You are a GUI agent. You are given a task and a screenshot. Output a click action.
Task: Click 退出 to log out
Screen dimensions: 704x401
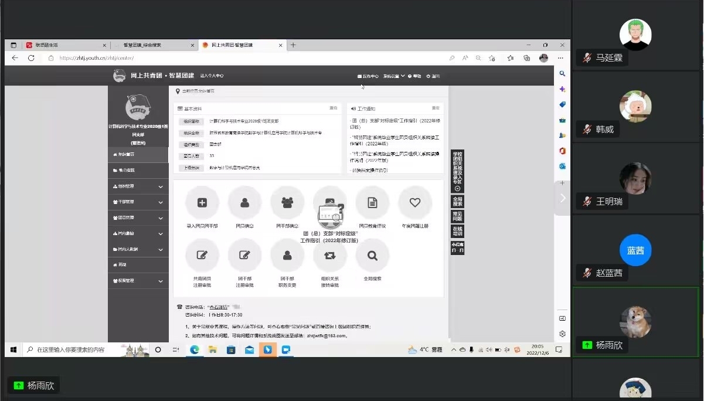(x=433, y=76)
